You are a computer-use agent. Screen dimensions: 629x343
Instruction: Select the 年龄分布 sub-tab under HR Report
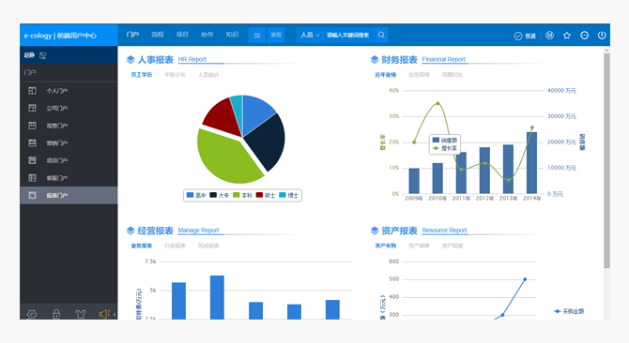175,75
